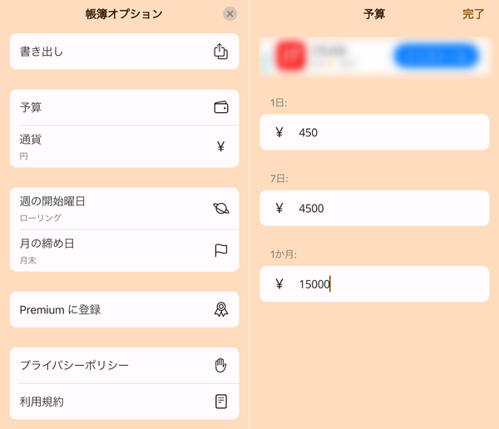The width and height of the screenshot is (499, 429).
Task: Tap the hand icon for privacy policy
Action: [x=220, y=365]
